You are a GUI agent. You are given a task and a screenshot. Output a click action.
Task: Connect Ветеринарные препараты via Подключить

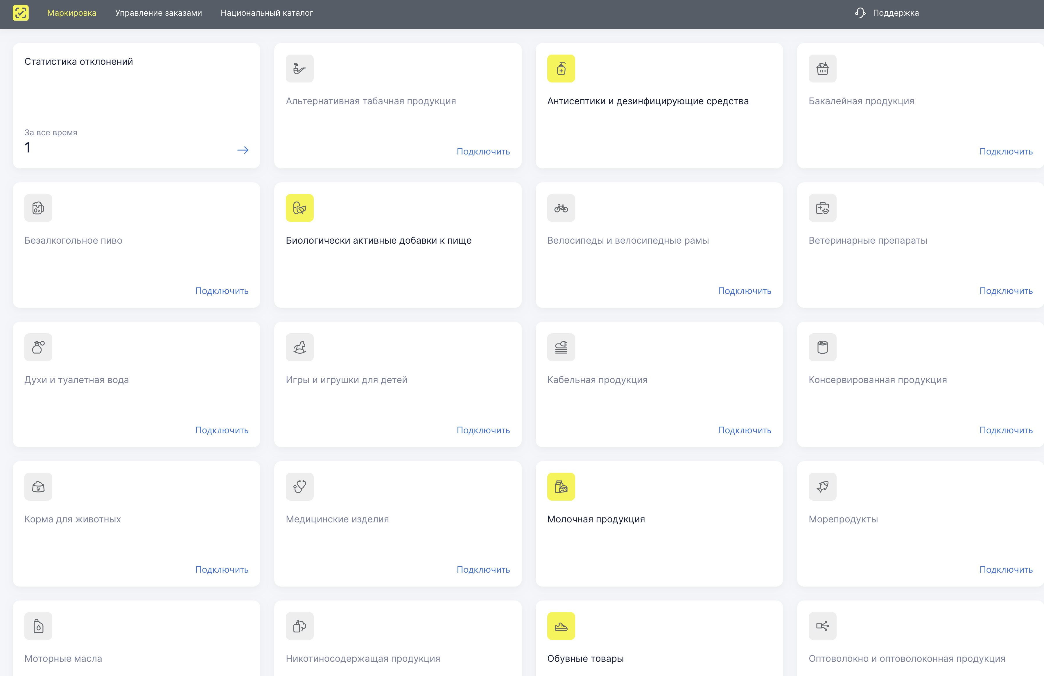(1006, 291)
